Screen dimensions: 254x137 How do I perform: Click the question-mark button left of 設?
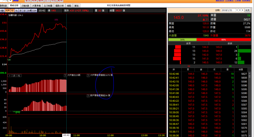[10, 75]
